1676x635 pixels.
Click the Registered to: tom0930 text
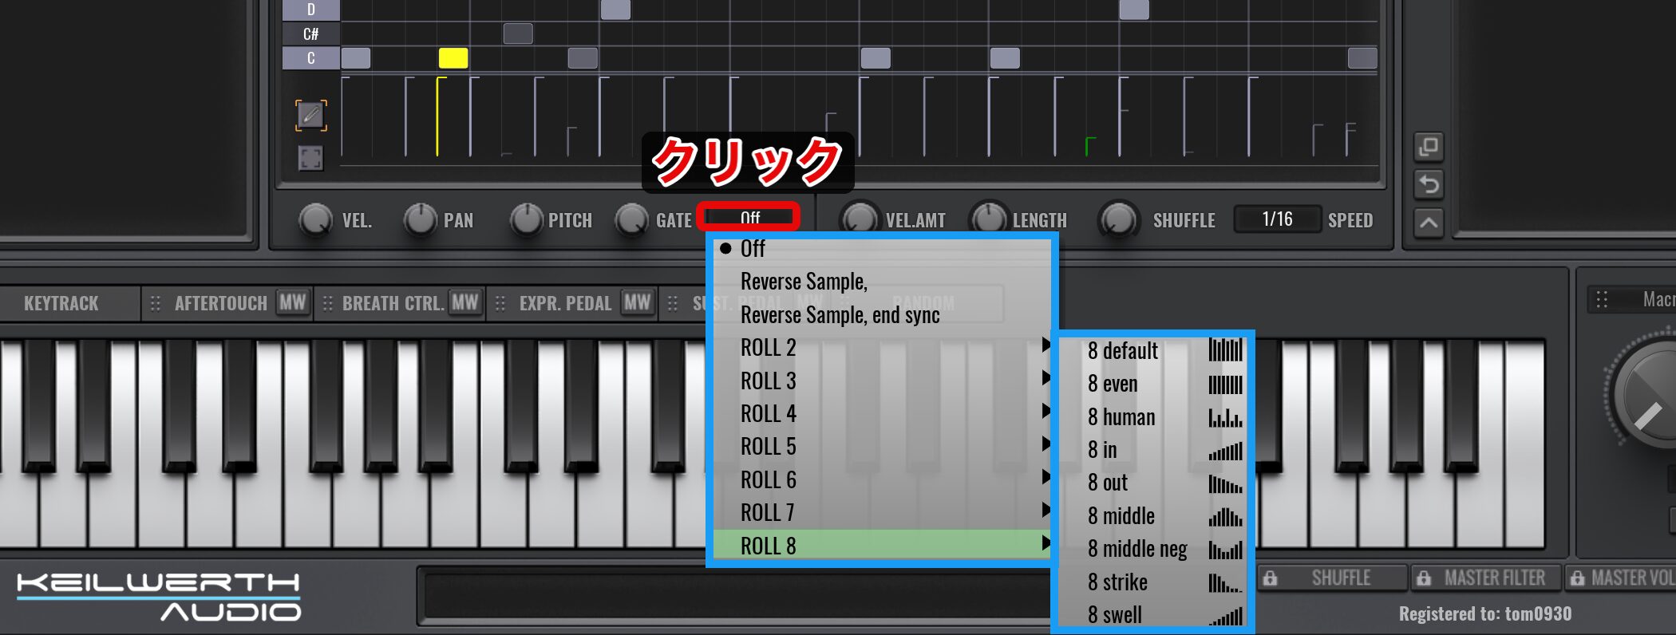click(x=1485, y=614)
